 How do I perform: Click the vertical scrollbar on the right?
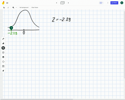(x=124, y=45)
